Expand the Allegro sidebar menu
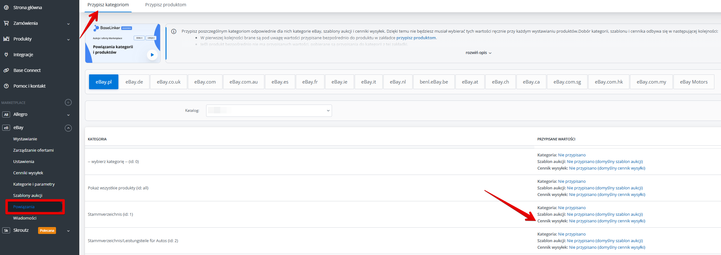Viewport: 721px width, 255px height. (68, 115)
